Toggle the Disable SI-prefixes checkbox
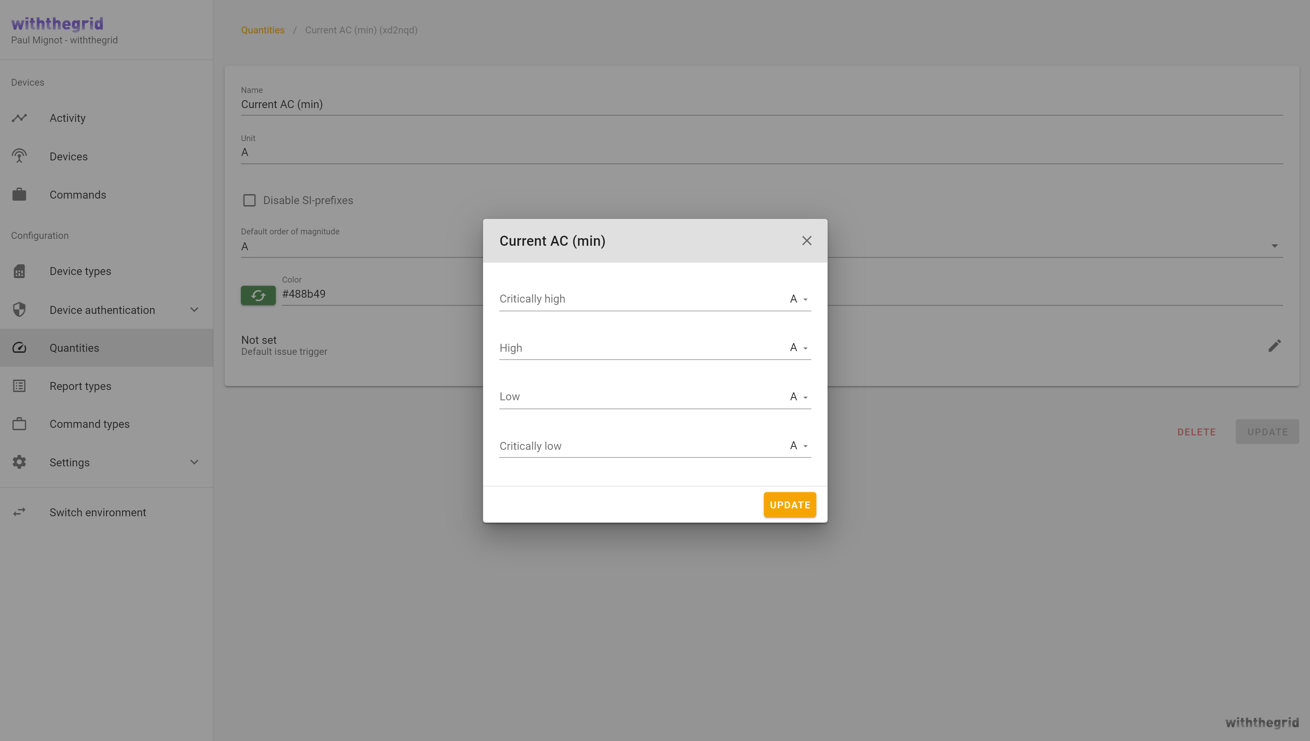 [x=249, y=200]
